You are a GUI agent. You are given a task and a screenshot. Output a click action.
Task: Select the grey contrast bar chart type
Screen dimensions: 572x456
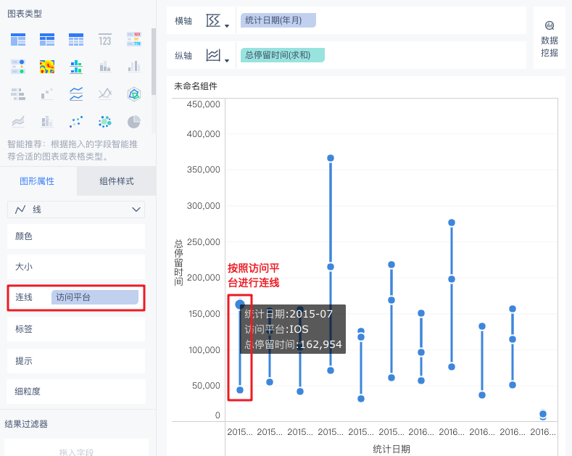click(134, 67)
